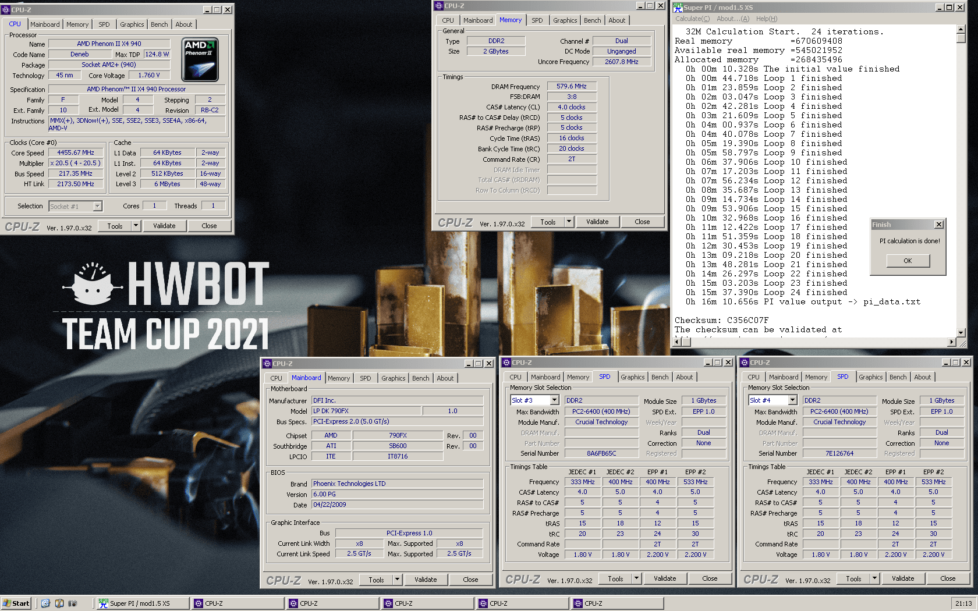Click the CPU-Z title icon in the Slot #3 SPD window

click(507, 363)
